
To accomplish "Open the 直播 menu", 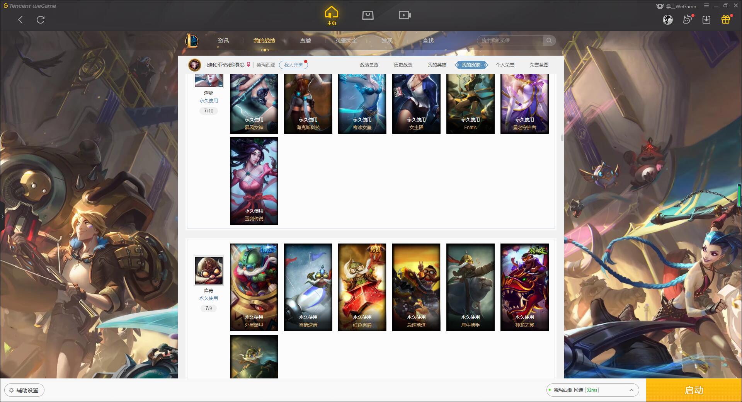I will [x=305, y=41].
